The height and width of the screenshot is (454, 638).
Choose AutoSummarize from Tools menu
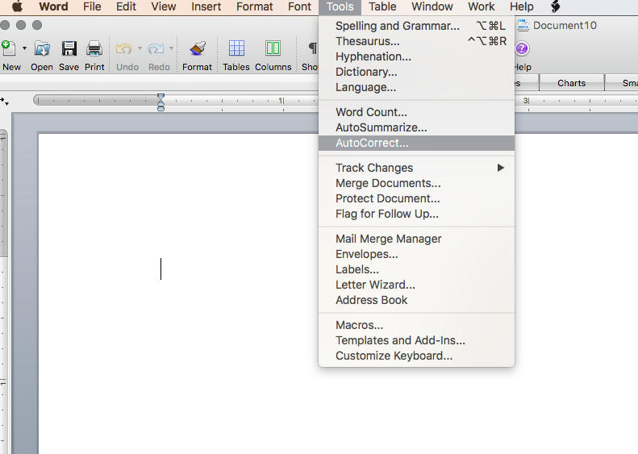tap(417, 127)
